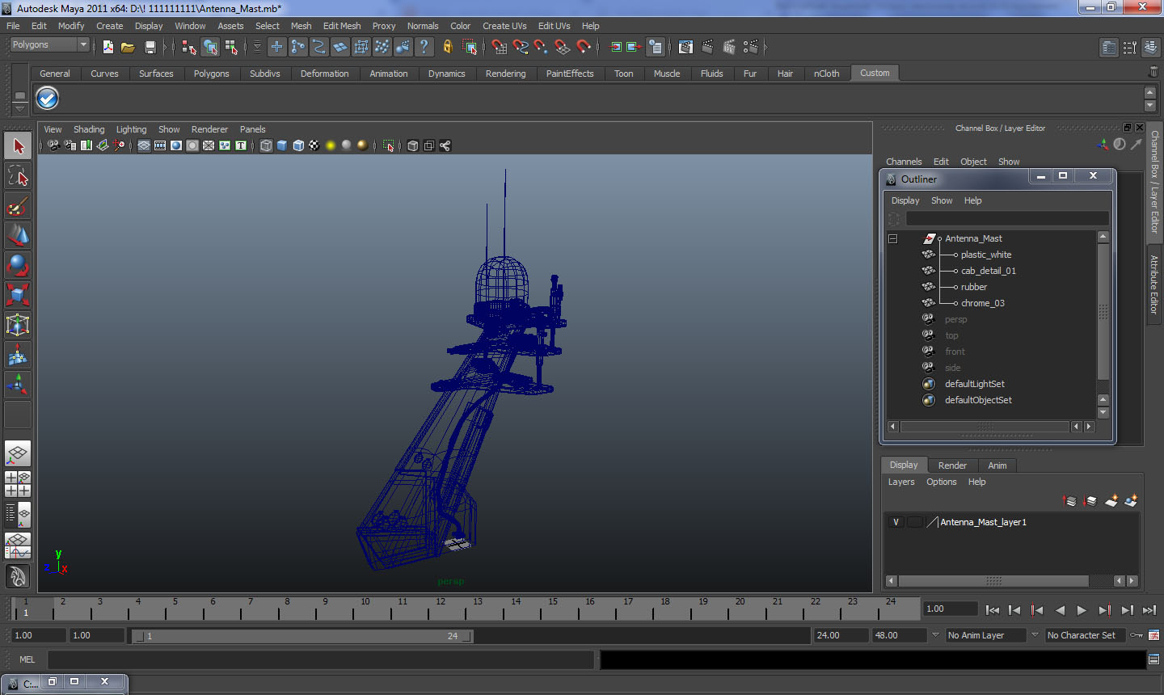
Task: Enable yellow use-all-lights sphere icon
Action: click(331, 145)
